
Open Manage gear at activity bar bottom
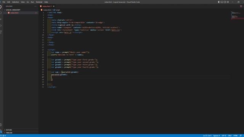pyautogui.click(x=1, y=131)
